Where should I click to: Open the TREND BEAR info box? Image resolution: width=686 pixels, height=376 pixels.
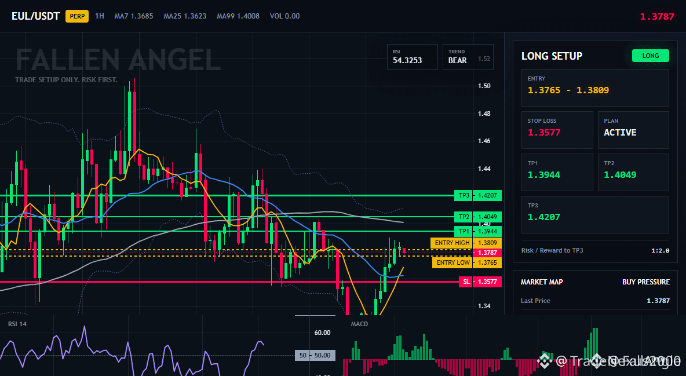tap(468, 56)
